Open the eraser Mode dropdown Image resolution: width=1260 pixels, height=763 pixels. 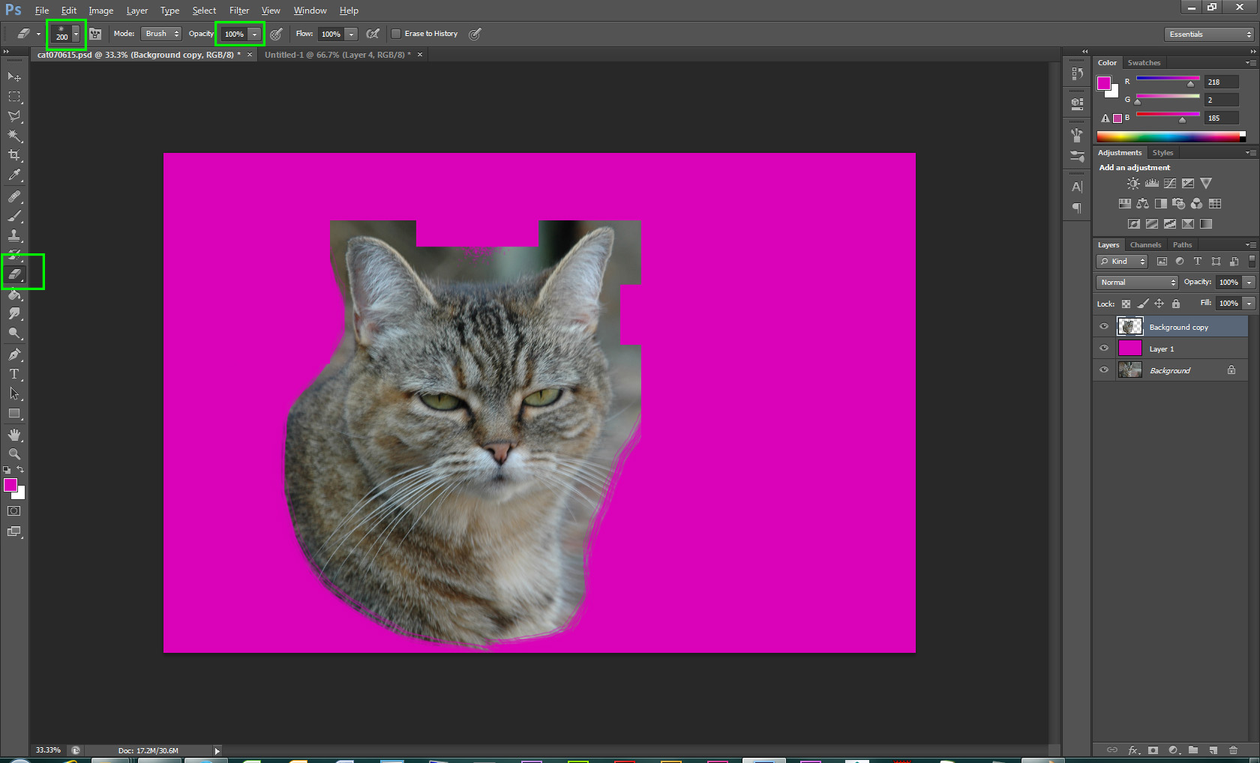click(x=161, y=34)
